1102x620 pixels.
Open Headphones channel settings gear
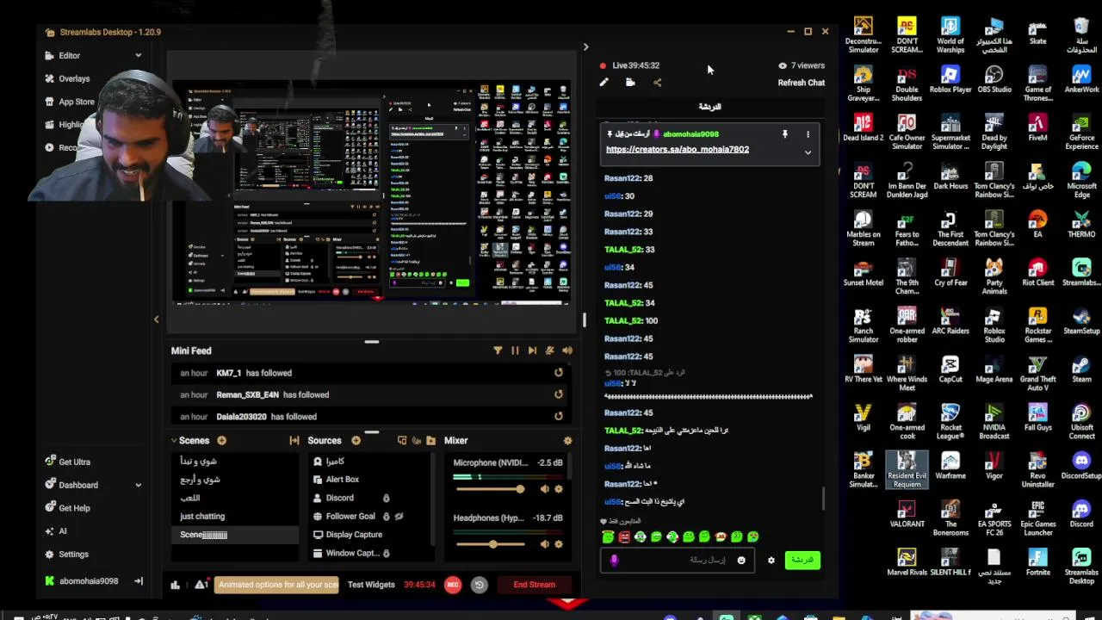[x=558, y=544]
